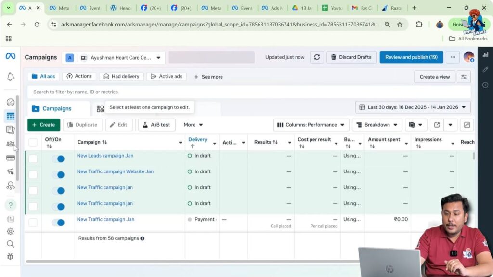Screen dimensions: 493x277
Task: Select the All ads view tab
Action: [x=43, y=76]
